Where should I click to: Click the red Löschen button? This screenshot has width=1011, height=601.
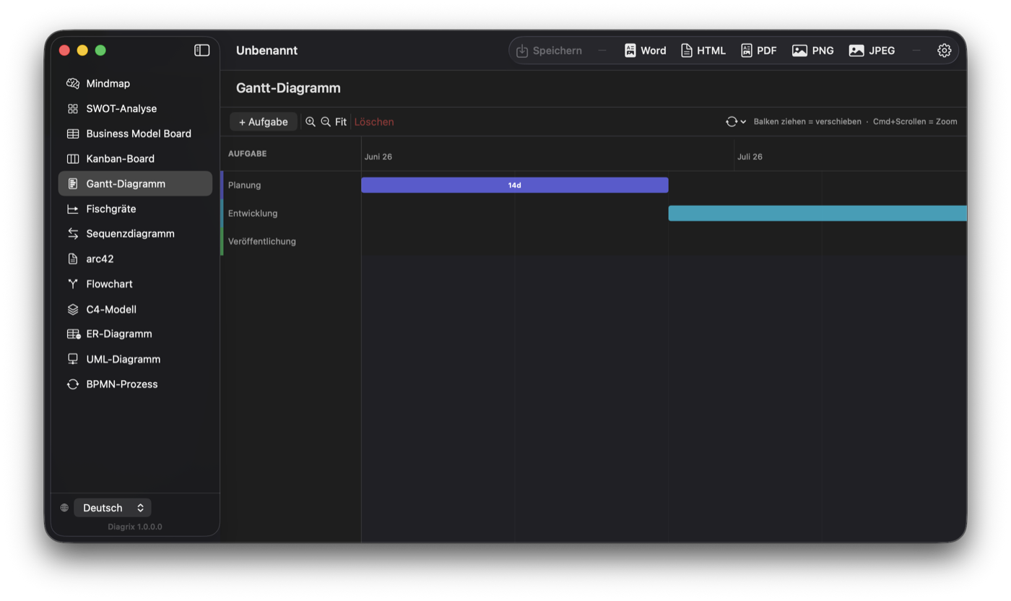(x=374, y=122)
